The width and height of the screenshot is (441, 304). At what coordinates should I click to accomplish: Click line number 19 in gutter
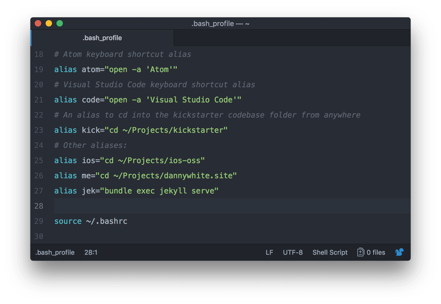pyautogui.click(x=39, y=70)
